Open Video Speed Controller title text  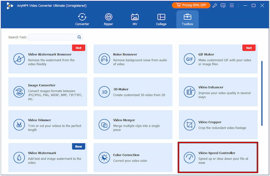(216, 153)
